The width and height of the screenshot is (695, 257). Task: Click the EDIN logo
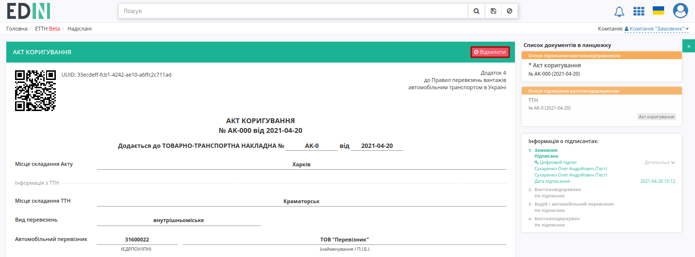pos(29,11)
